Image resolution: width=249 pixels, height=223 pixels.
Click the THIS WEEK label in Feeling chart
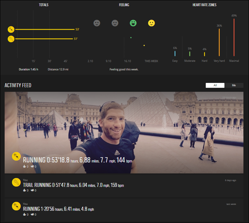pos(151,61)
